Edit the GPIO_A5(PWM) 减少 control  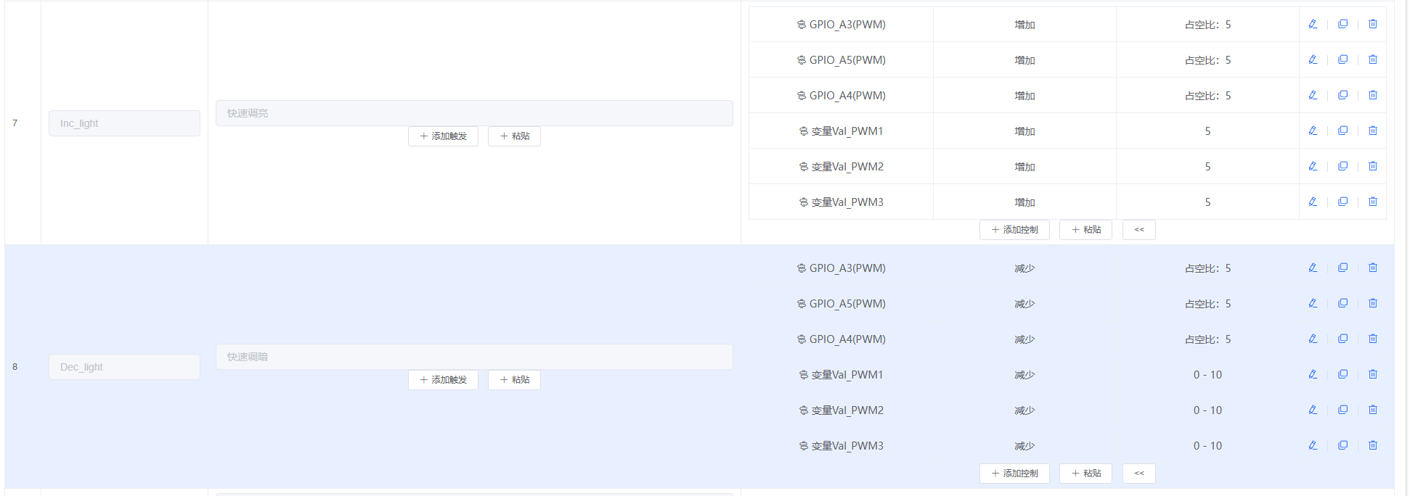[x=1313, y=303]
